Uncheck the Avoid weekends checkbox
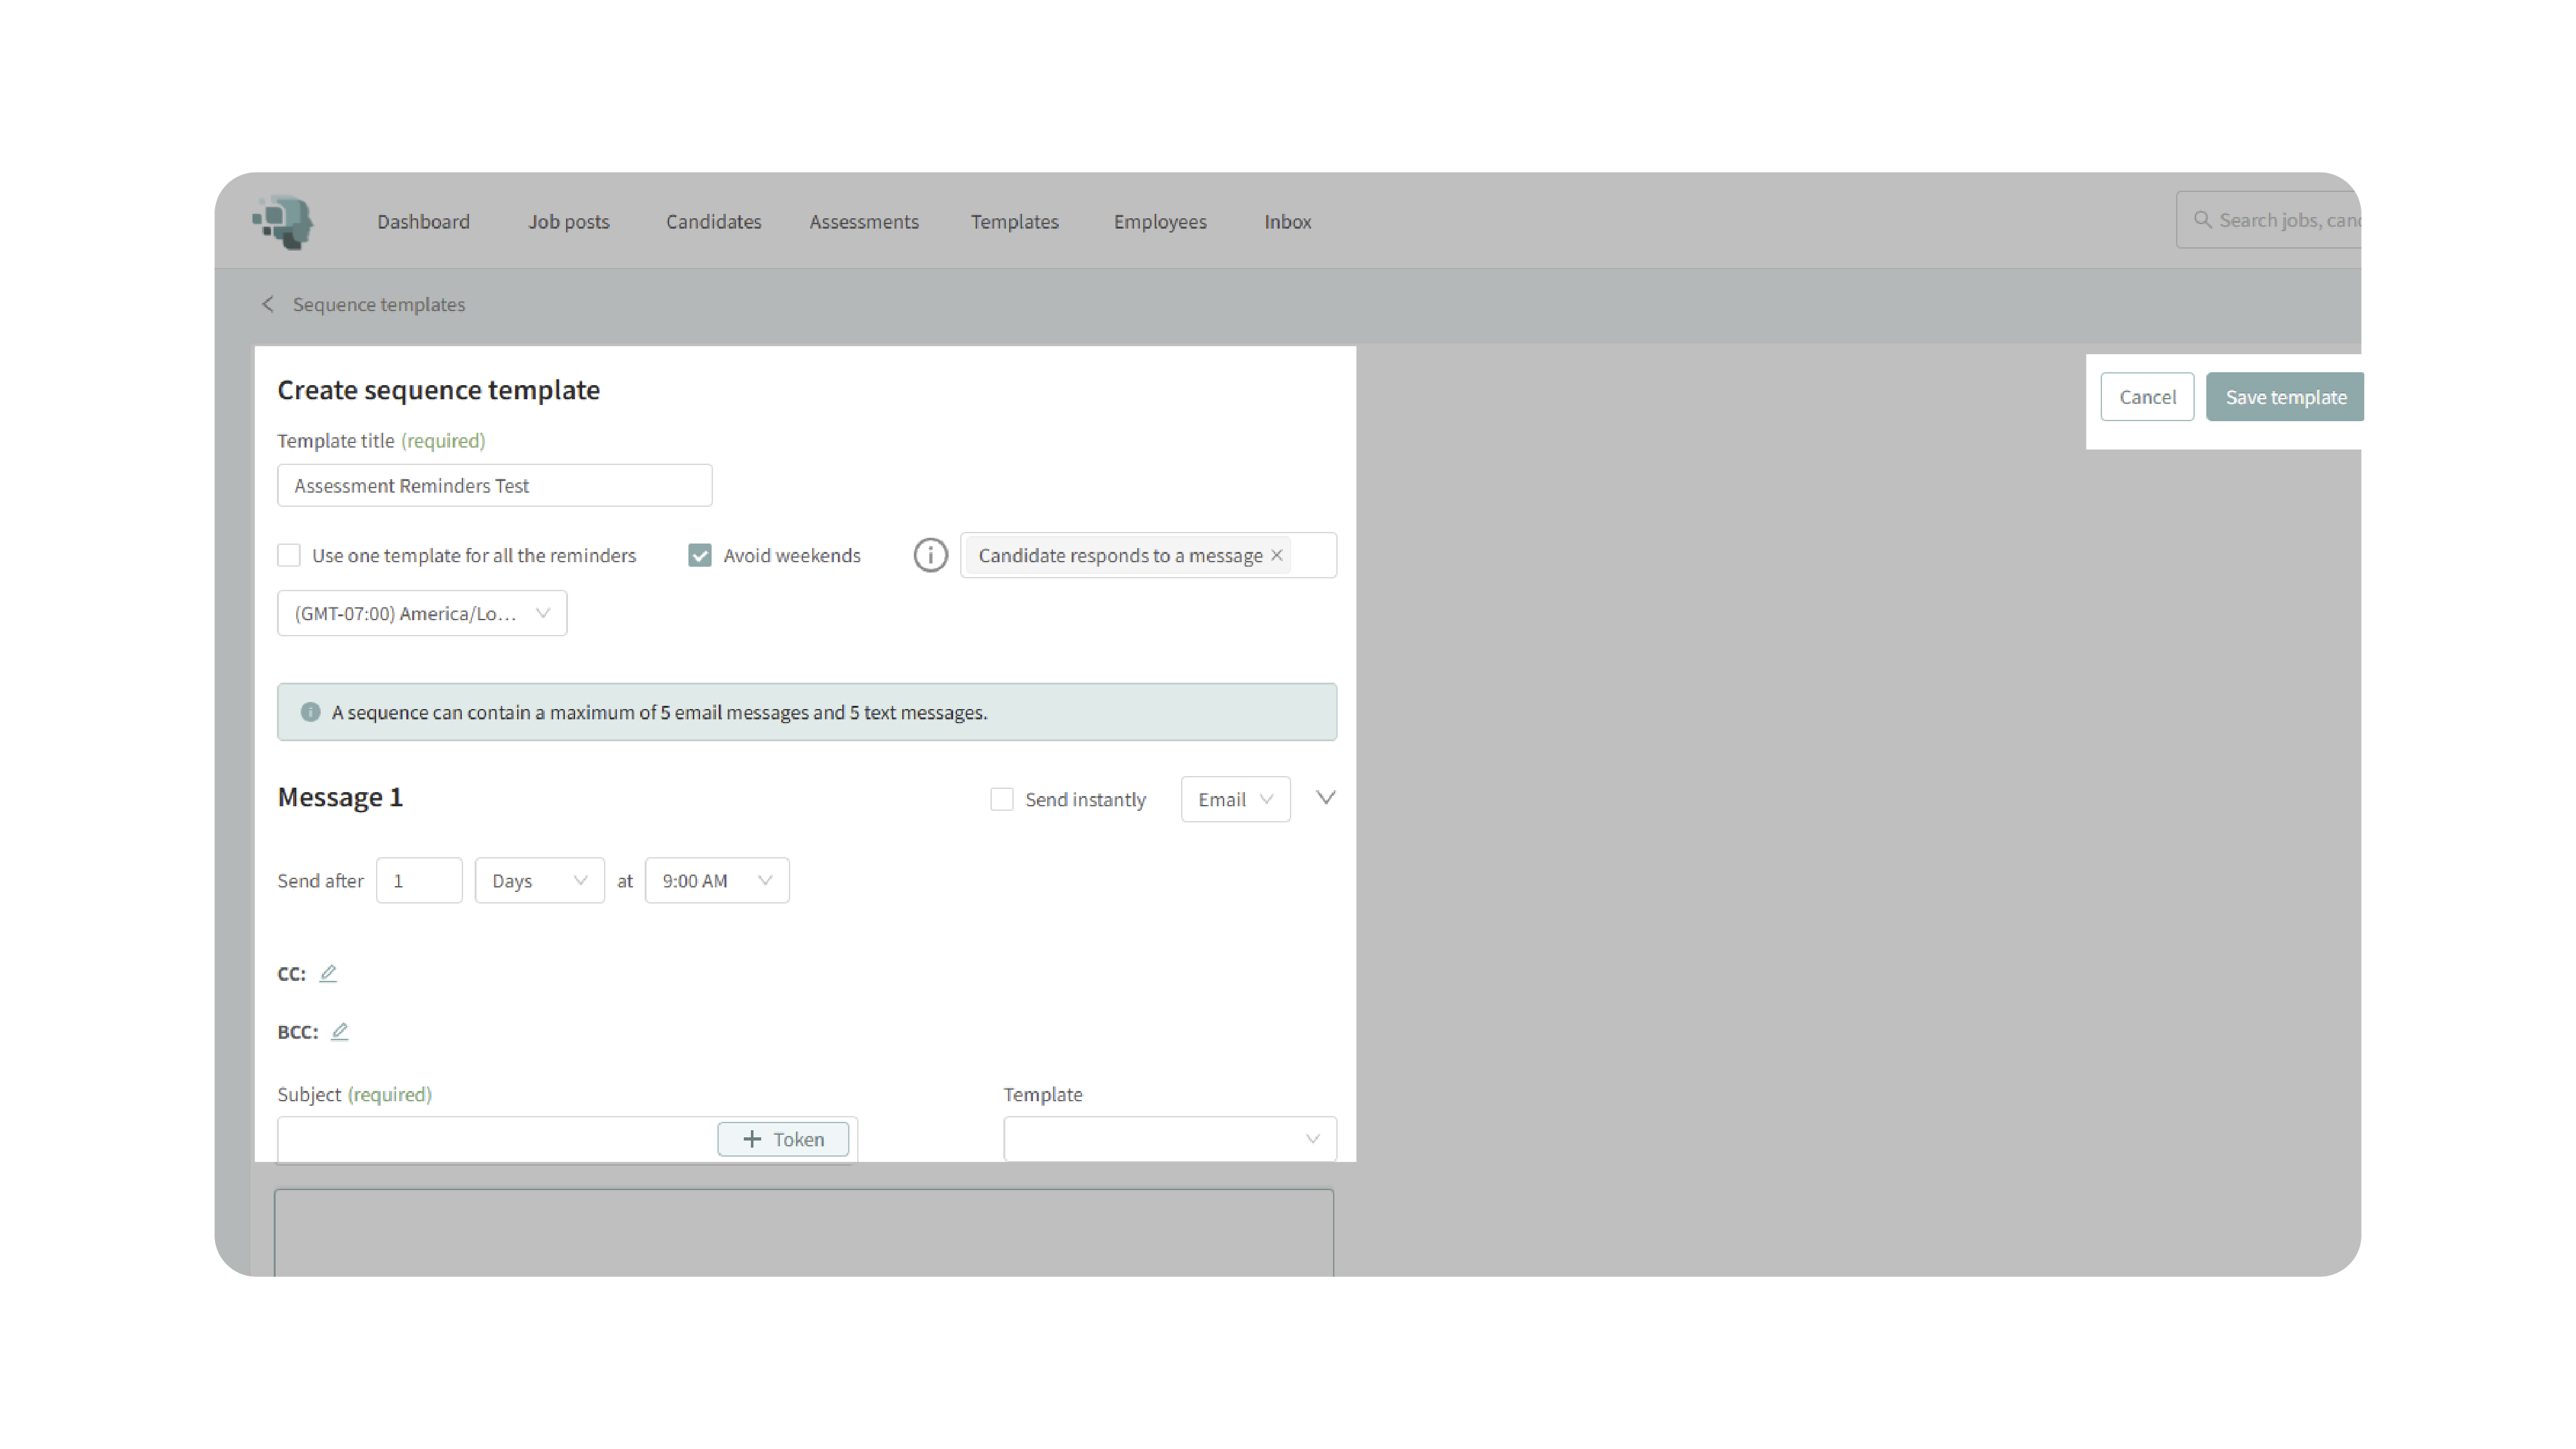The width and height of the screenshot is (2576, 1449). pos(700,555)
